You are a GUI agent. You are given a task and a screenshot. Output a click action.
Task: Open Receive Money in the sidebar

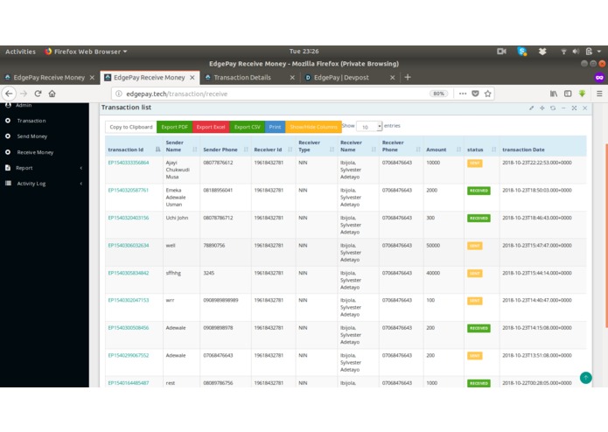coord(35,152)
